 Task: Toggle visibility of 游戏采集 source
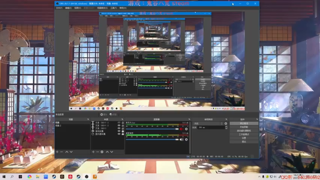tap(119, 131)
